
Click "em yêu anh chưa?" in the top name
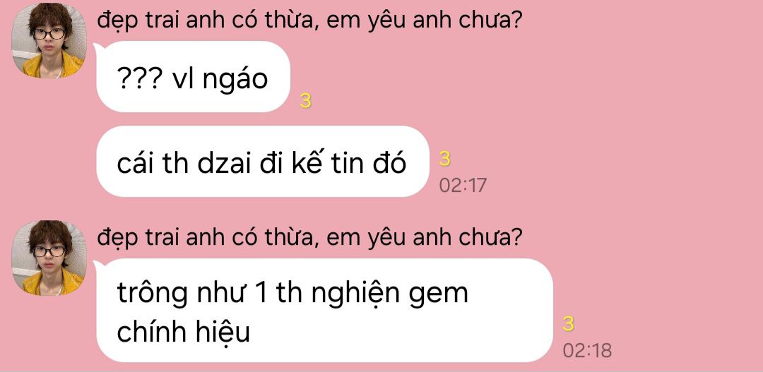point(422,20)
